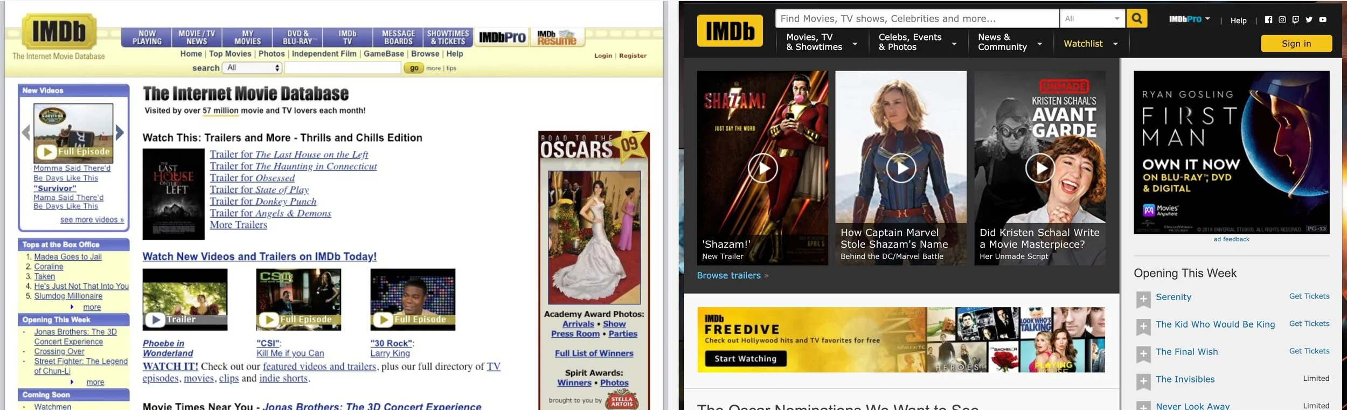Click the Register link
Viewport: 1347px width, 410px height.
pyautogui.click(x=633, y=55)
